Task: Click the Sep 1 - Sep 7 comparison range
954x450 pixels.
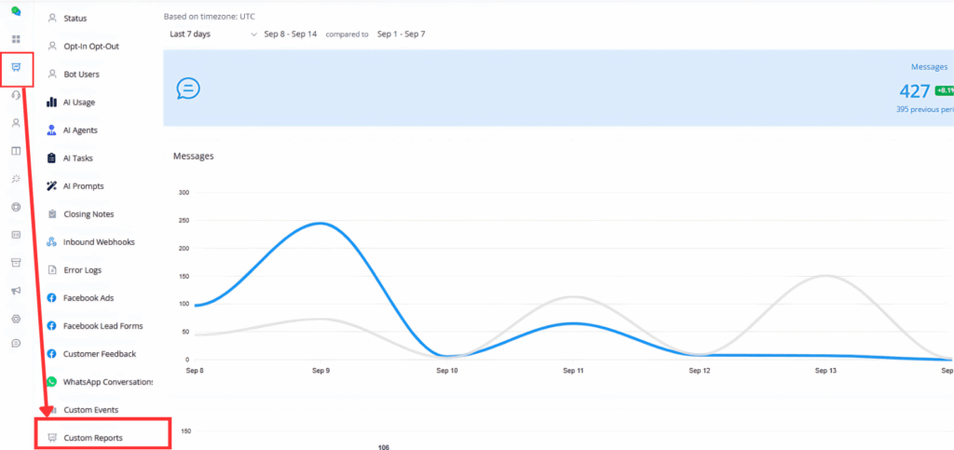Action: point(401,34)
